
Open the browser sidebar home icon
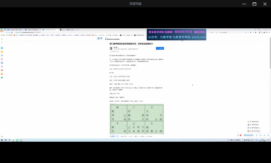pos(2,39)
